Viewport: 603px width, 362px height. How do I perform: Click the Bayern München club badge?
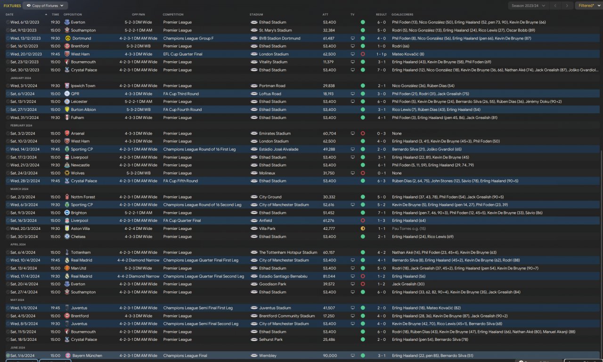pyautogui.click(x=67, y=355)
